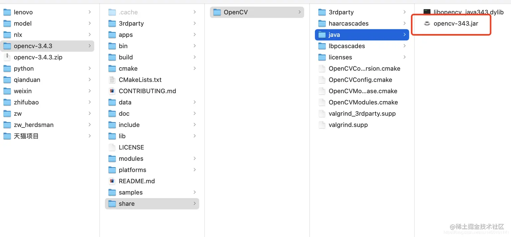
Task: Expand the java folder chevron
Action: [x=405, y=35]
